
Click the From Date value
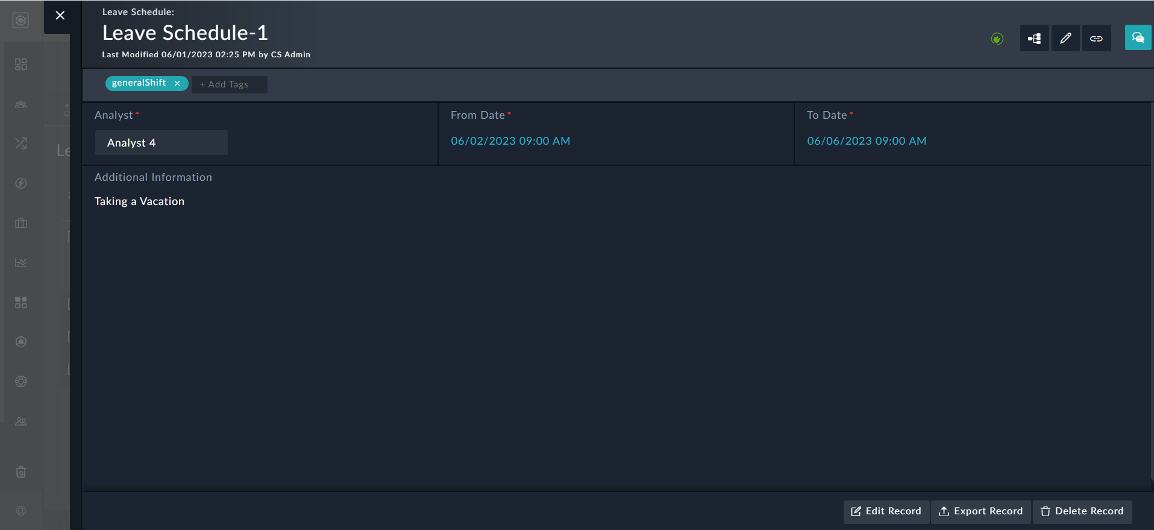point(510,141)
